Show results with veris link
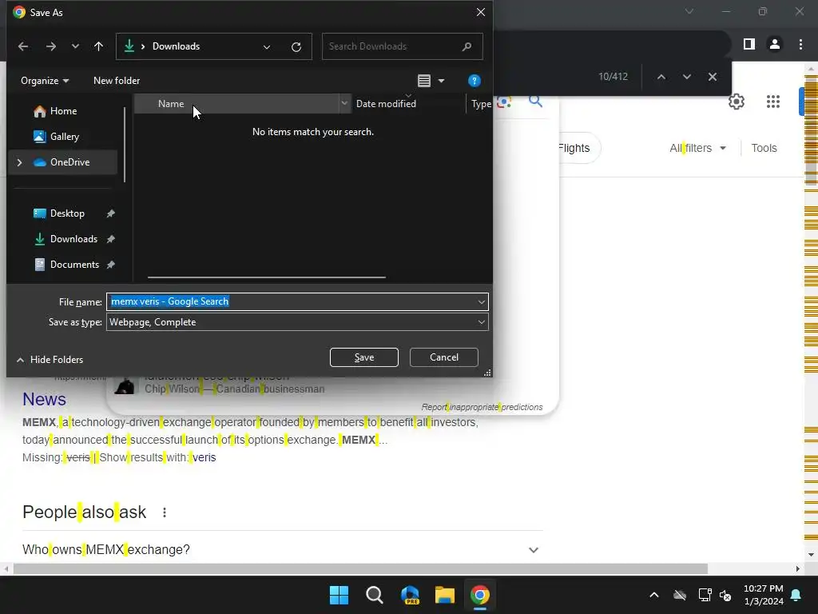 point(204,457)
